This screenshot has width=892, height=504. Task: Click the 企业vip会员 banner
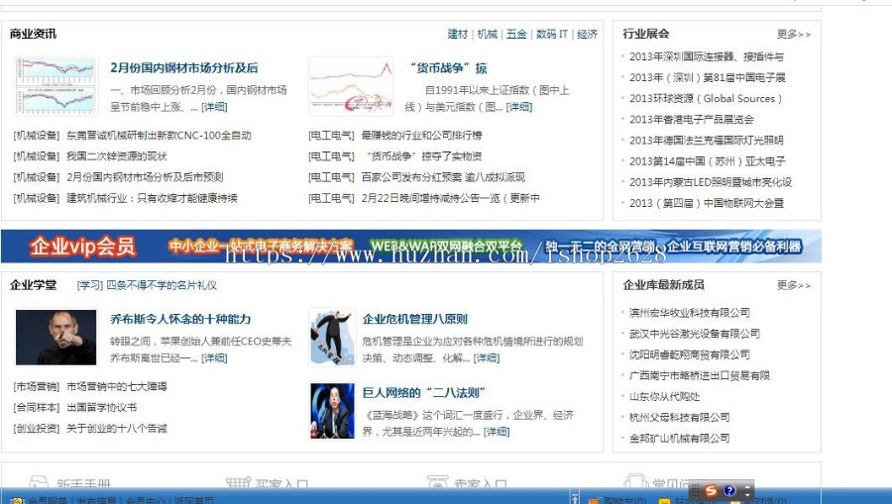pos(410,246)
